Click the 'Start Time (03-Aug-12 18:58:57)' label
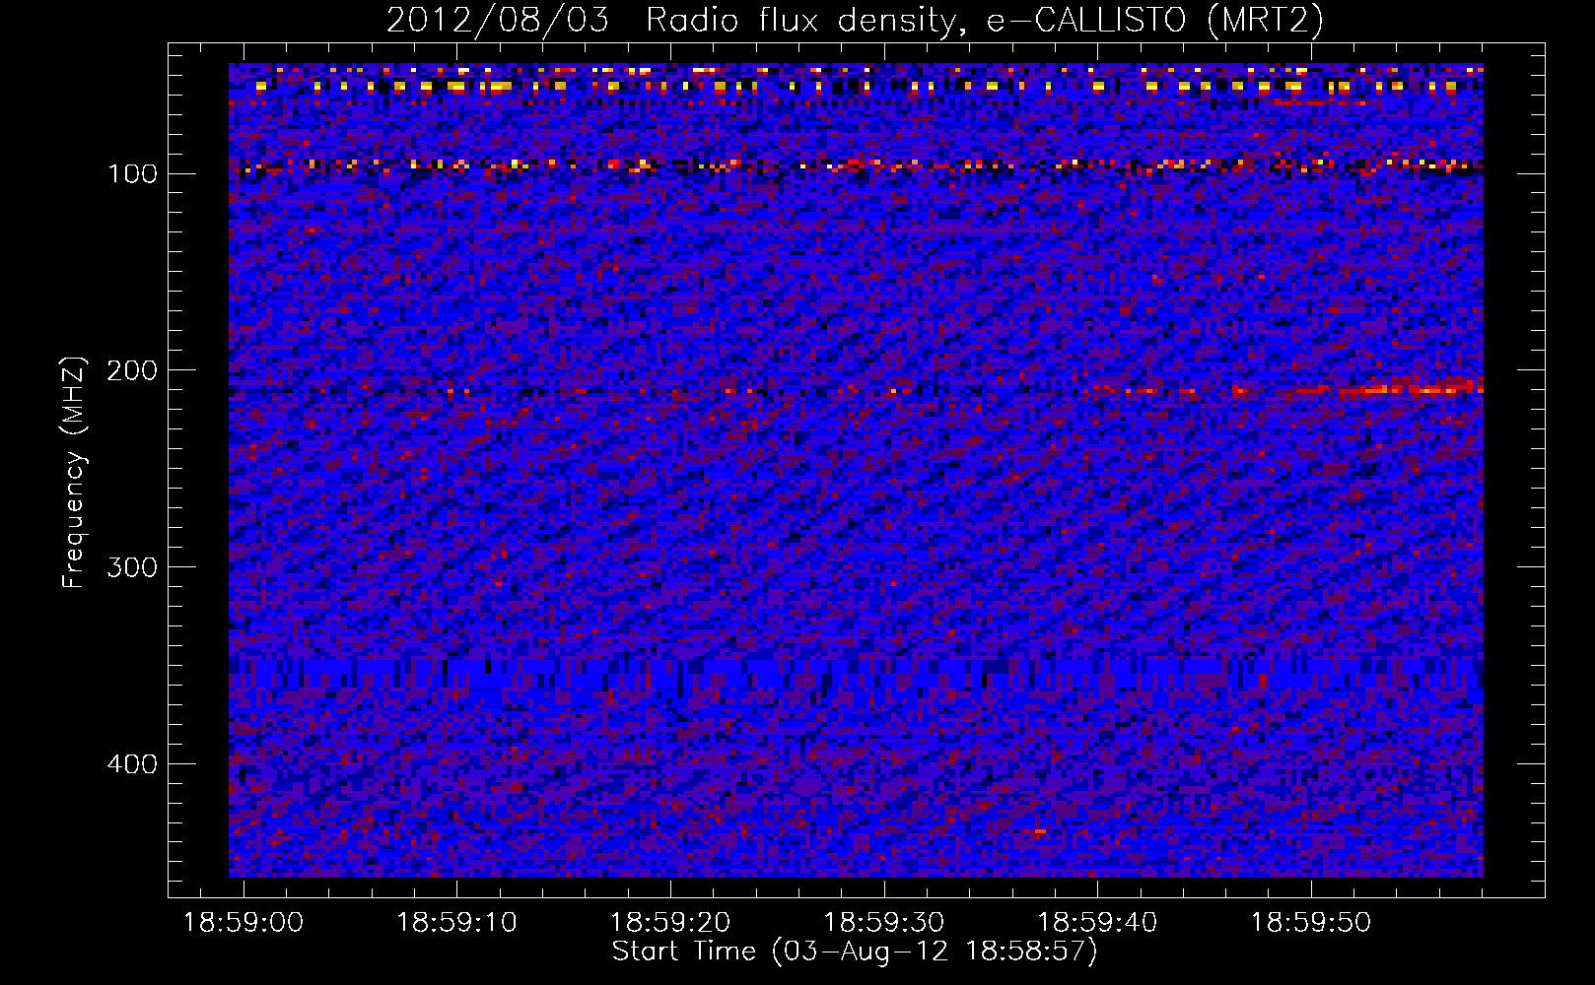The width and height of the screenshot is (1595, 985). click(855, 952)
